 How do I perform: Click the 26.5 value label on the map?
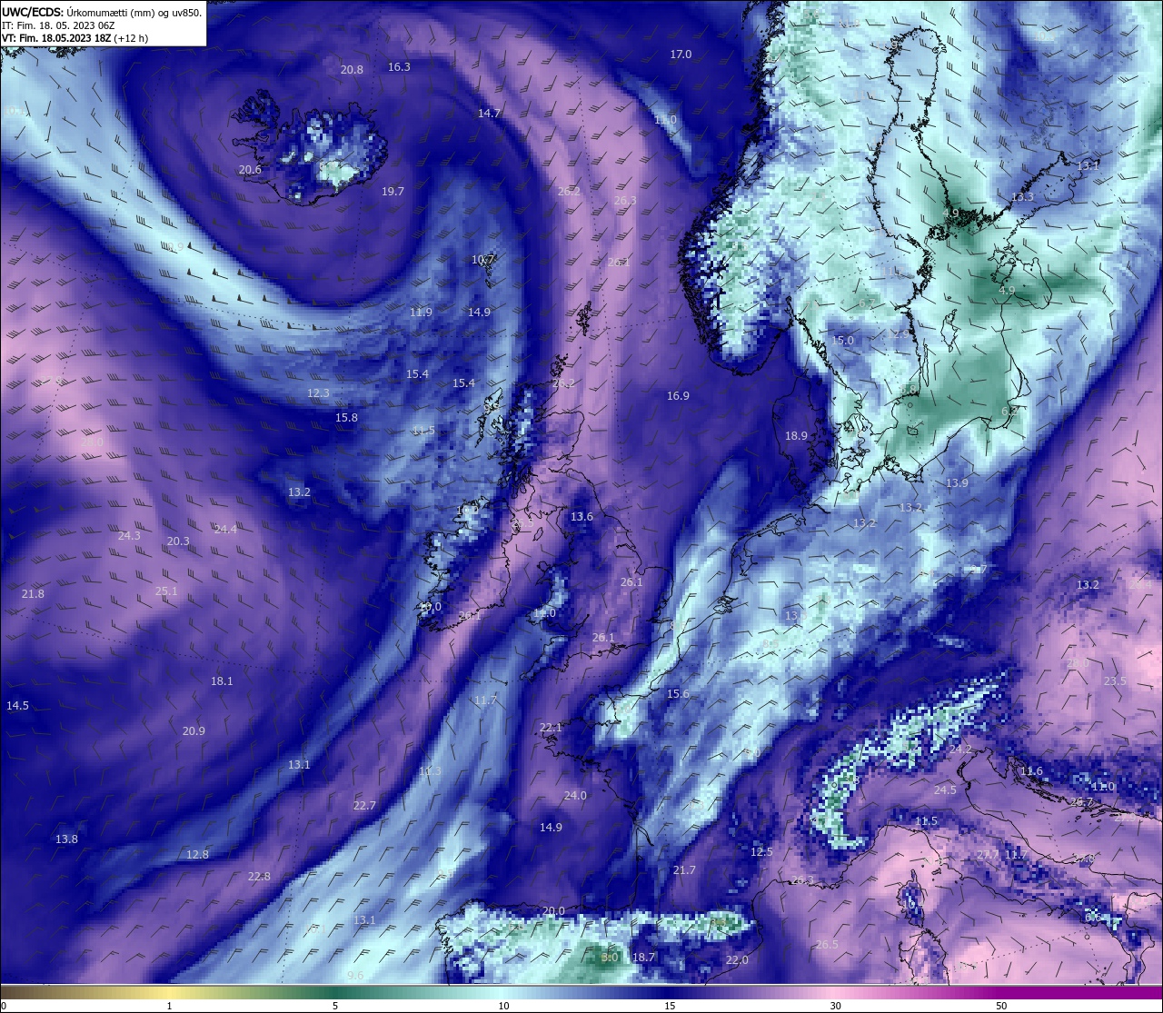[x=827, y=945]
